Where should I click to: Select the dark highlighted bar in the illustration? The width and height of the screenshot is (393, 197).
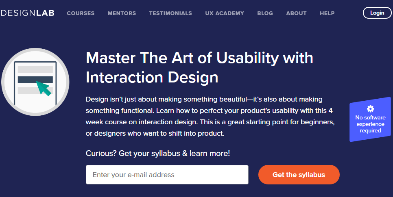click(x=35, y=80)
